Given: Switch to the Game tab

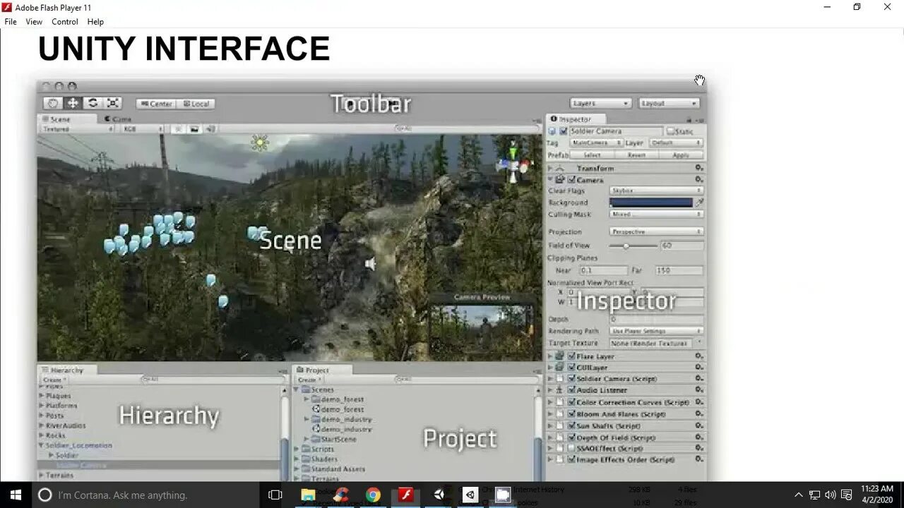Looking at the screenshot, I should point(117,119).
